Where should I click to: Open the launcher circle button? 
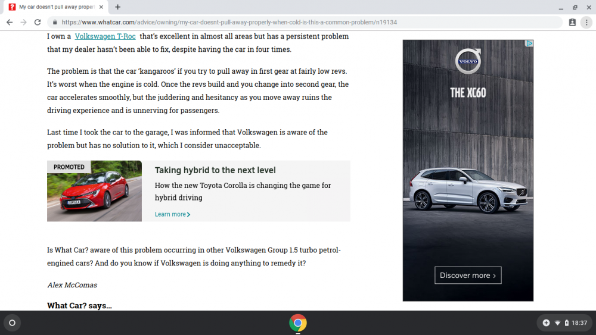pos(12,323)
